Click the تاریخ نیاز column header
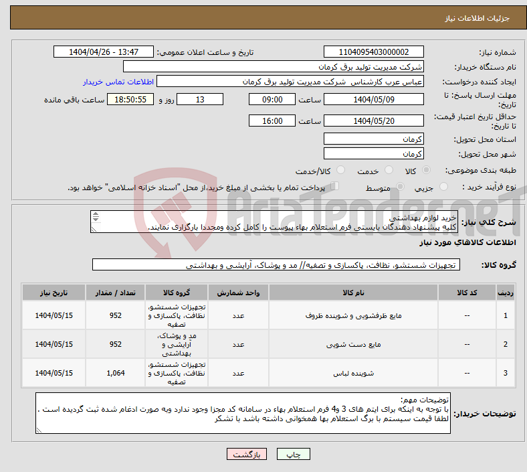The image size is (527, 472). (x=54, y=293)
